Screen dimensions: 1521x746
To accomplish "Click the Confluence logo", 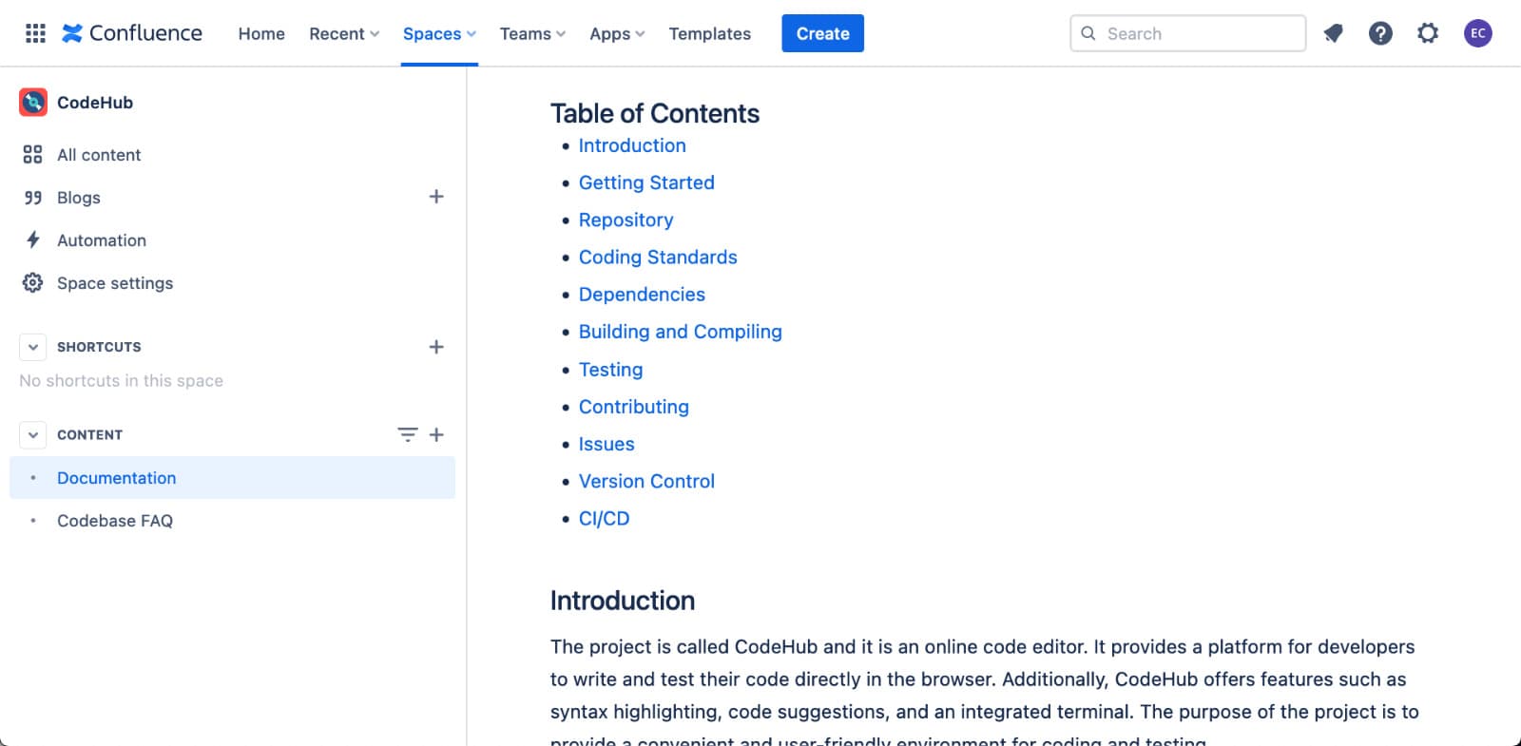I will point(132,33).
